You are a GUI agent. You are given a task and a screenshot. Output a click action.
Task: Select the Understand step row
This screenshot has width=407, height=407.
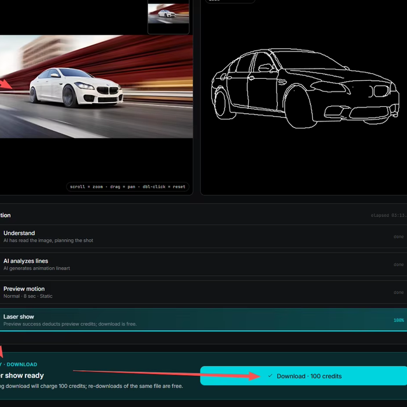(203, 237)
